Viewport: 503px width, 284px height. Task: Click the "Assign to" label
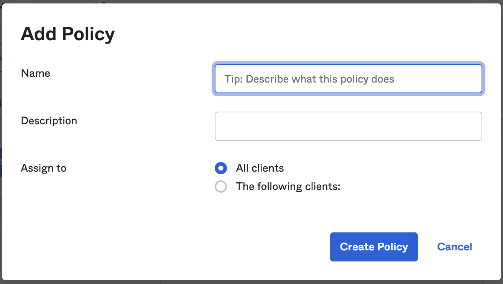44,168
